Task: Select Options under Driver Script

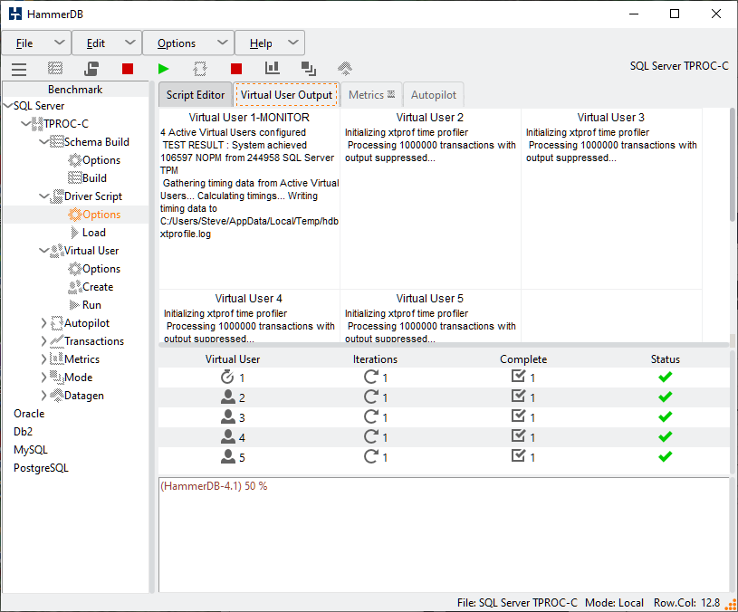Action: 101,215
